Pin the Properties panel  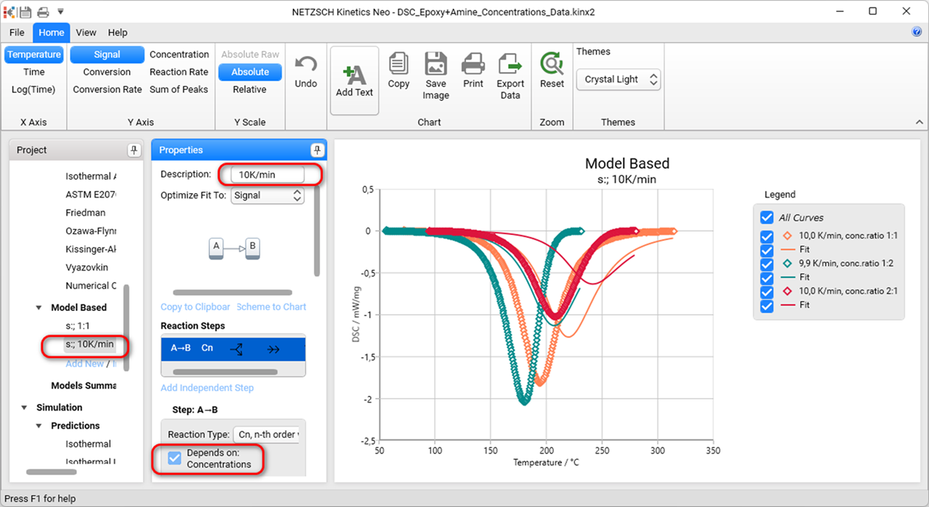coord(317,150)
